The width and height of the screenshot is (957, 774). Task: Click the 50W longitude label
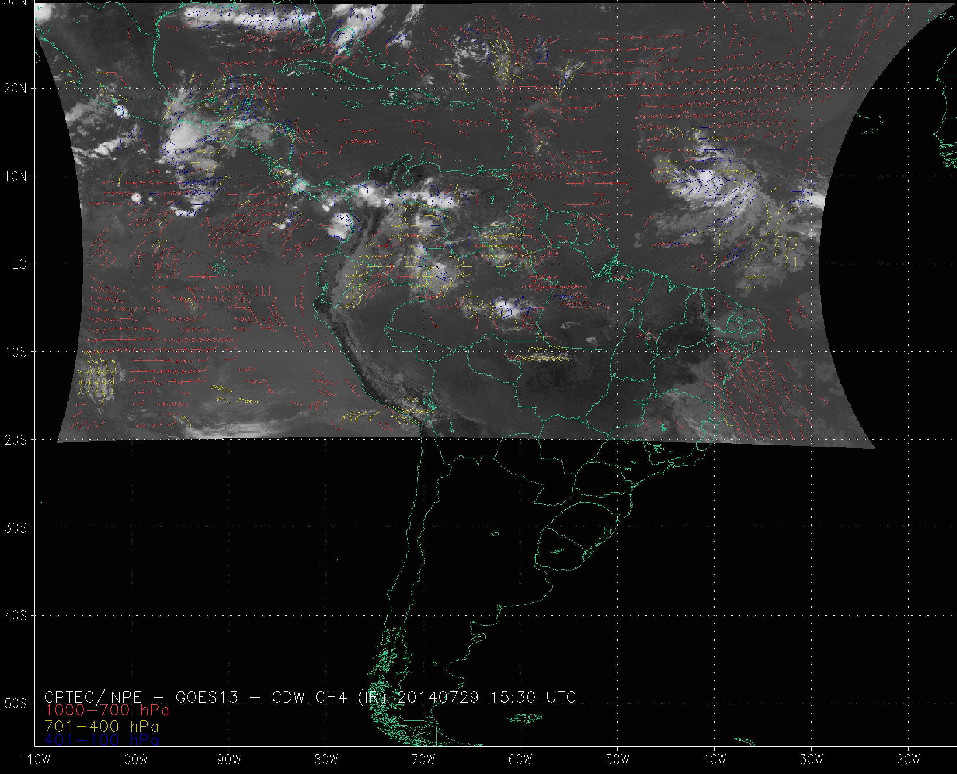click(x=617, y=760)
